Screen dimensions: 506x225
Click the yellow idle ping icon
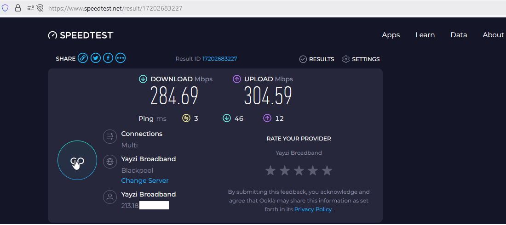point(186,118)
